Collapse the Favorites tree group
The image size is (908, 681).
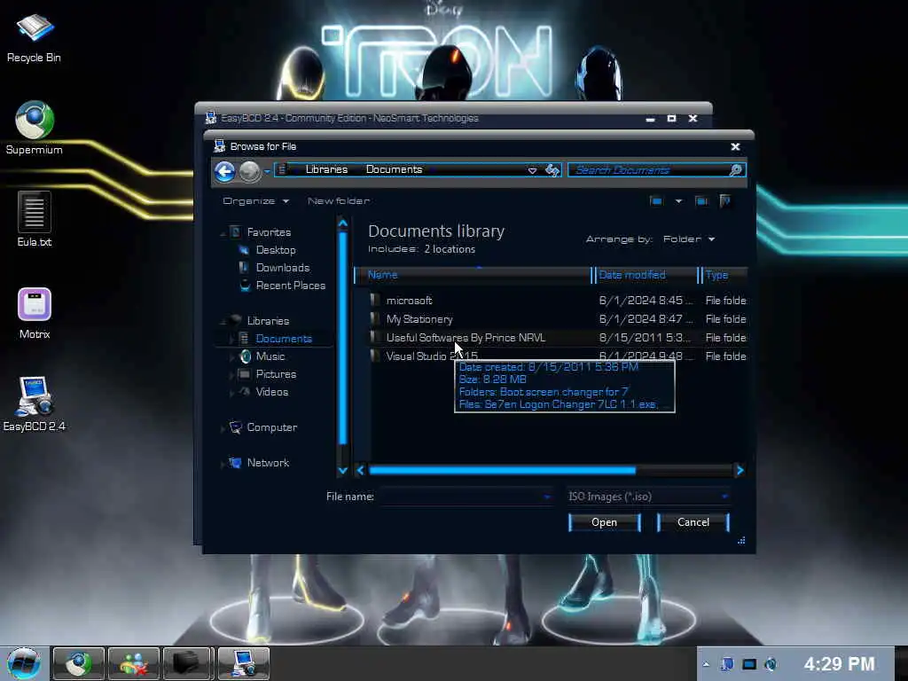[223, 233]
